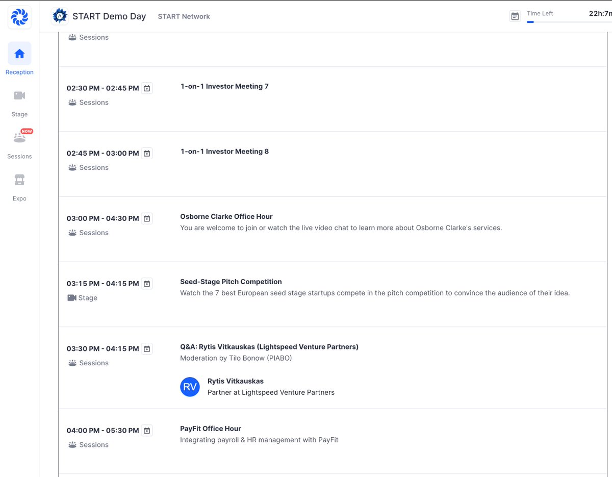Image resolution: width=612 pixels, height=477 pixels.
Task: Click the Hopin logo icon
Action: click(19, 17)
